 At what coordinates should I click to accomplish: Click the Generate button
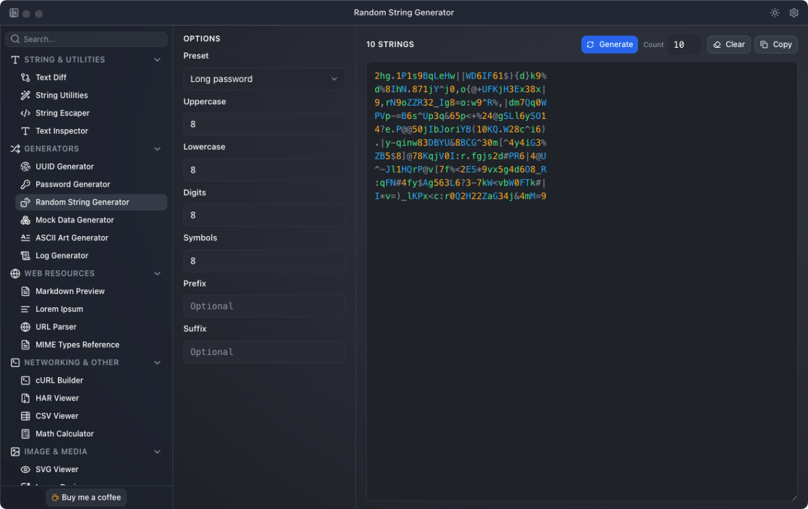(x=609, y=44)
